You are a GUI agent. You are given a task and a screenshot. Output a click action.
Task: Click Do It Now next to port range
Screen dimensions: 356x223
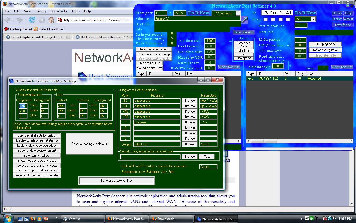click(199, 13)
